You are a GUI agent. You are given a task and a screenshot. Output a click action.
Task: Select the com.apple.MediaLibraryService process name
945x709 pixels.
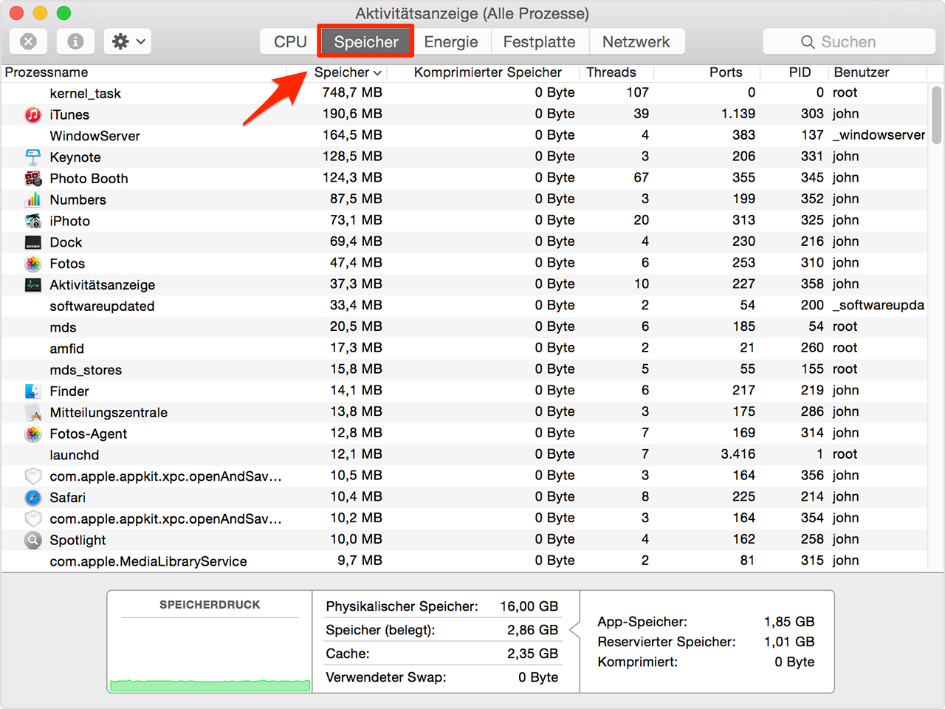pyautogui.click(x=148, y=561)
